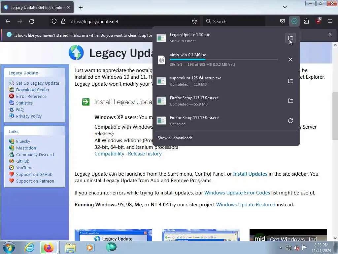This screenshot has width=338, height=254.
Task: Launch Internet Explorer from the taskbar
Action: [x=29, y=247]
